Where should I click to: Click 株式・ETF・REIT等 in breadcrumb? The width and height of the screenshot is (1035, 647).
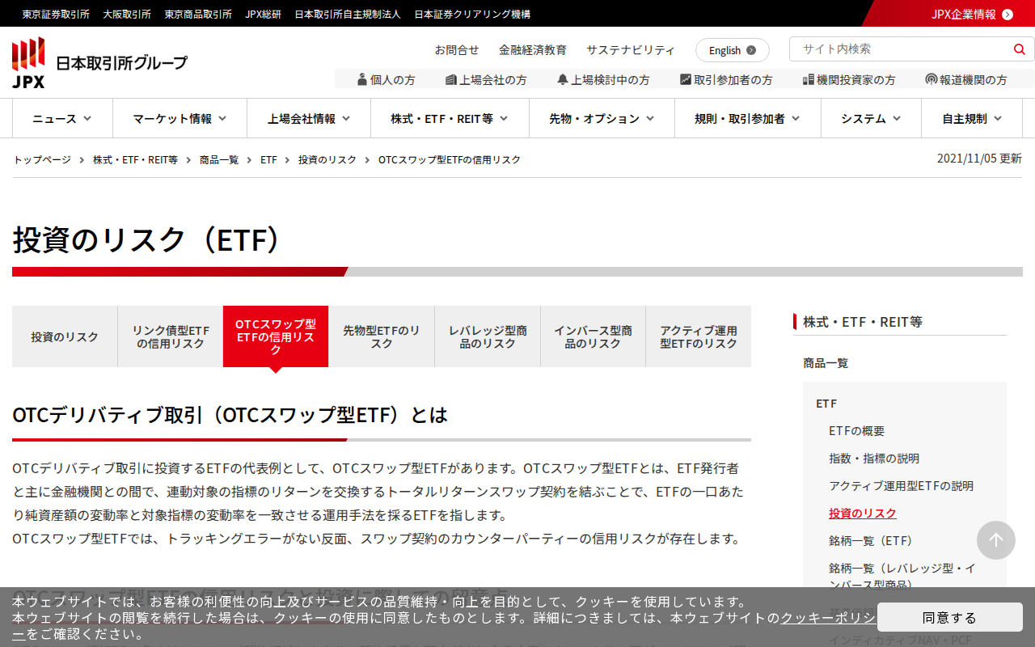(x=135, y=160)
